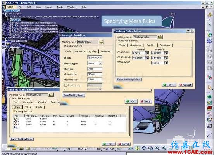Click the arrow Select cursor tool in right toolbar
Screen dimensions: 214x155
(209, 87)
